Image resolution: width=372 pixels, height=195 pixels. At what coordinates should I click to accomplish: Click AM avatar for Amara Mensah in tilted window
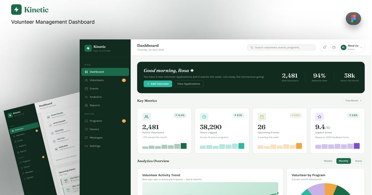click(48, 117)
